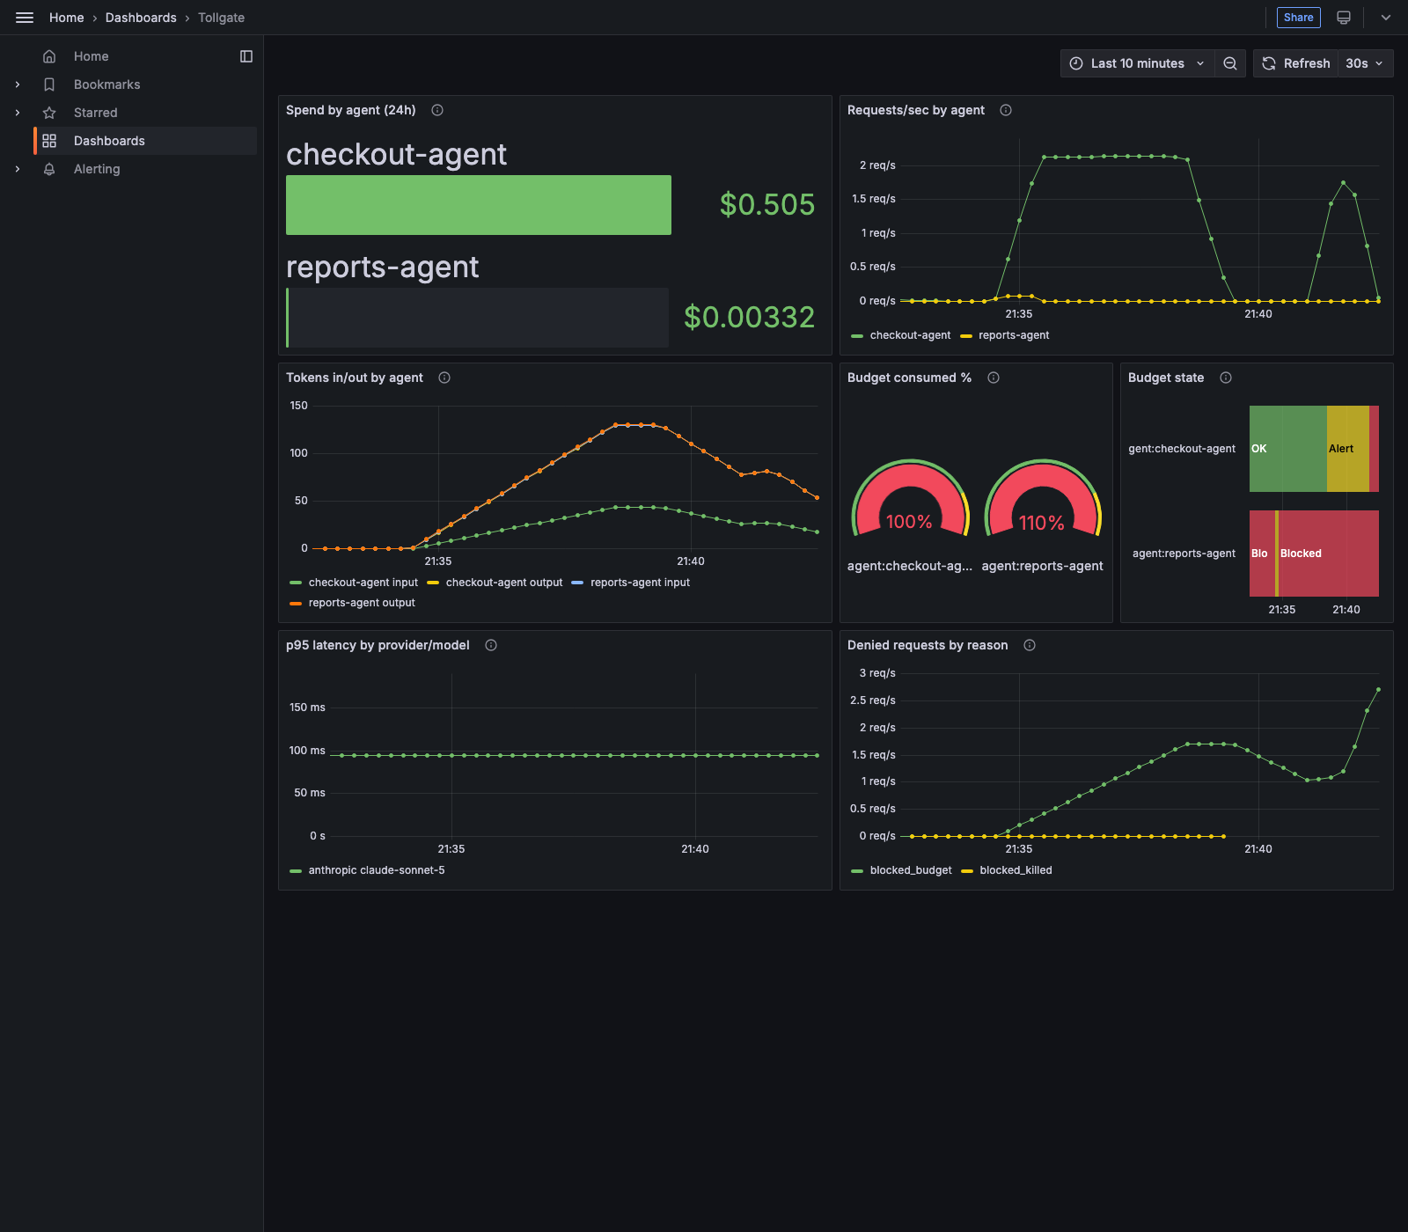Go to Home breadcrumb link
This screenshot has width=1408, height=1232.
pyautogui.click(x=67, y=18)
